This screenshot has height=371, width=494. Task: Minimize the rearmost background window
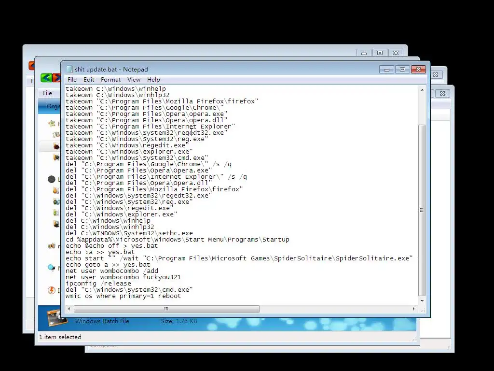(364, 53)
